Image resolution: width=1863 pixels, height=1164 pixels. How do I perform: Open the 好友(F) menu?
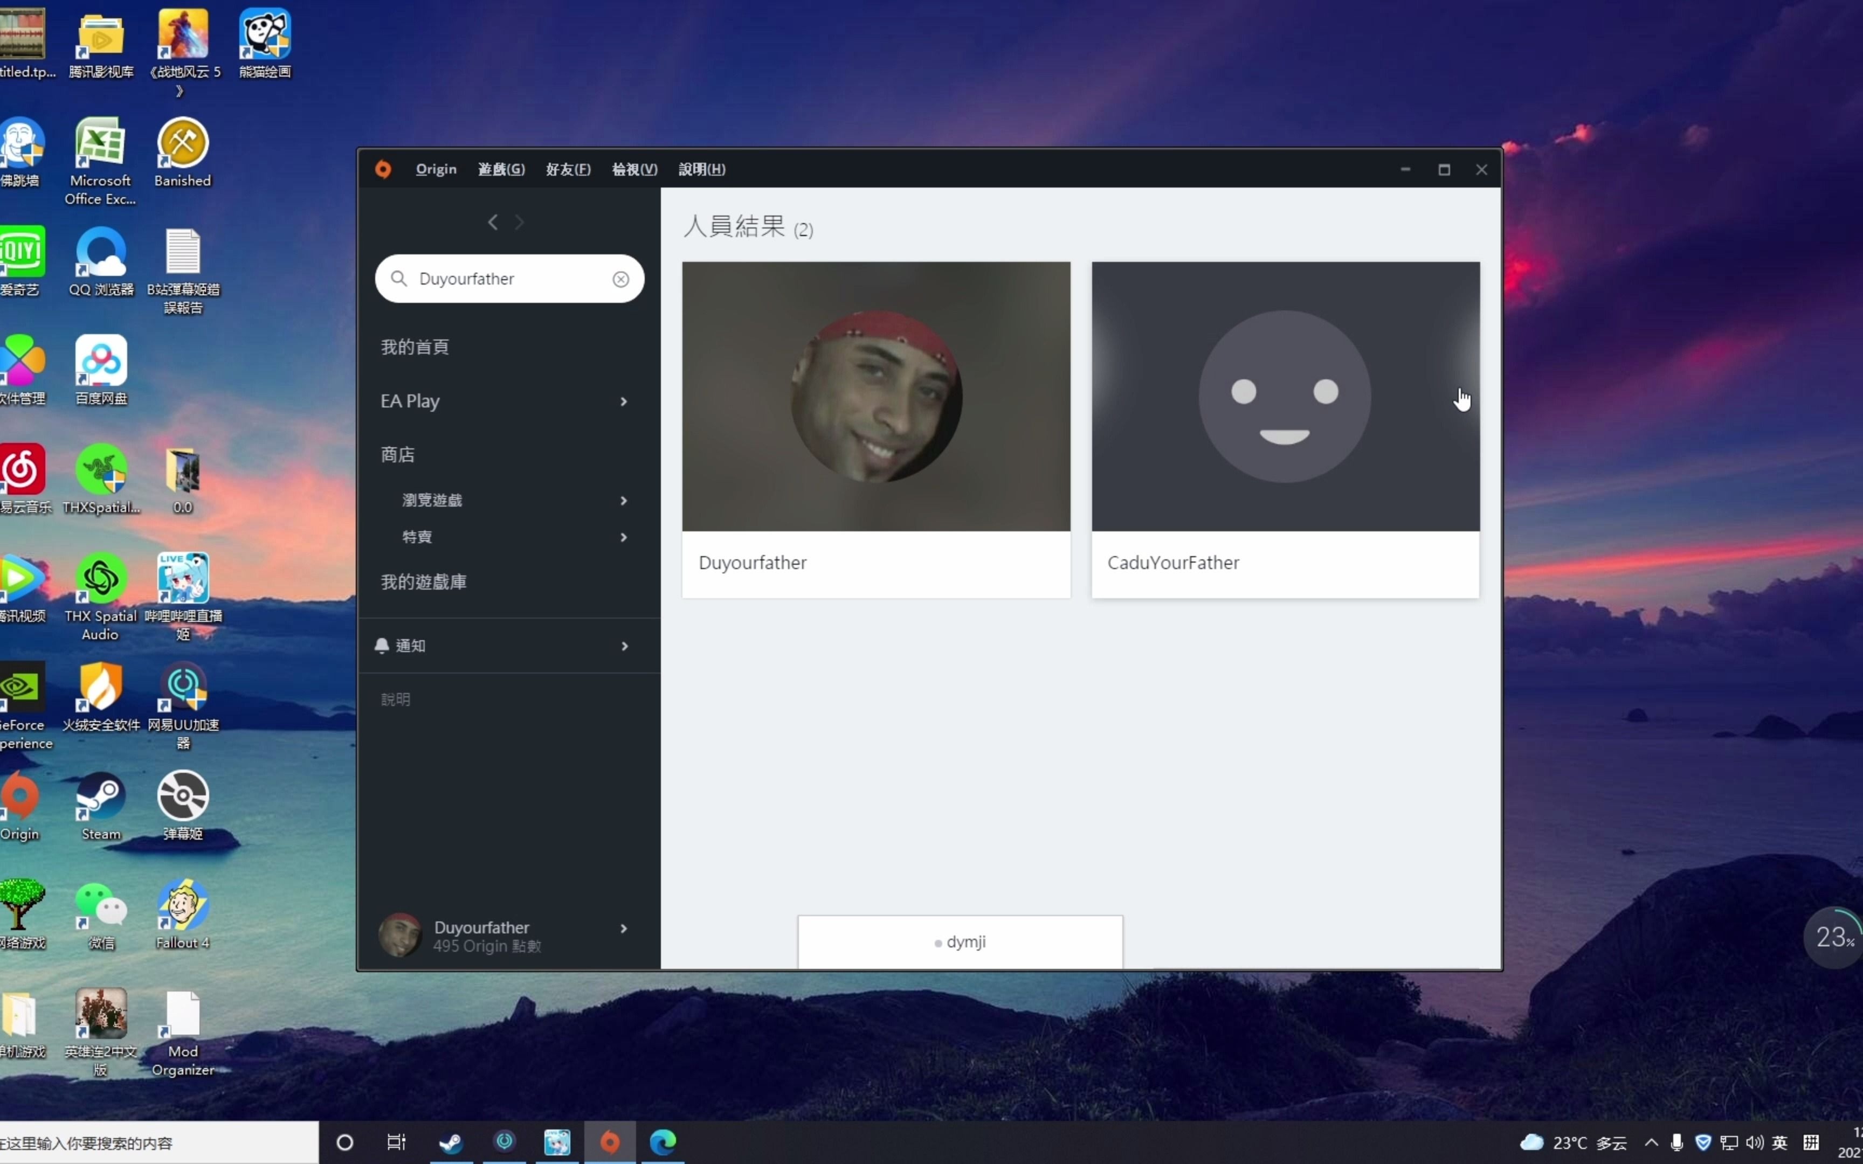(568, 169)
